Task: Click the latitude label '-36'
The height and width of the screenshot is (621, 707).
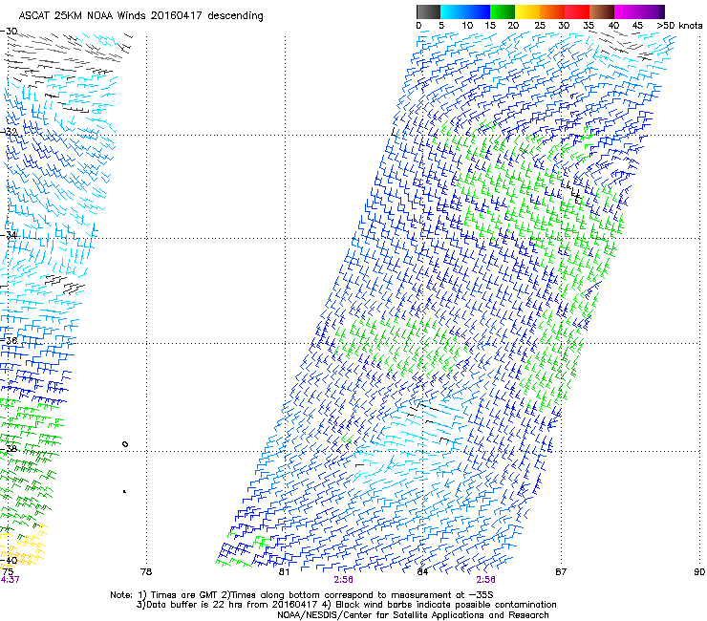Action: pos(9,340)
